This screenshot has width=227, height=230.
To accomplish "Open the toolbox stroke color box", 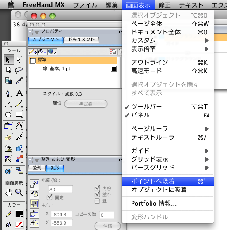I will (19, 214).
